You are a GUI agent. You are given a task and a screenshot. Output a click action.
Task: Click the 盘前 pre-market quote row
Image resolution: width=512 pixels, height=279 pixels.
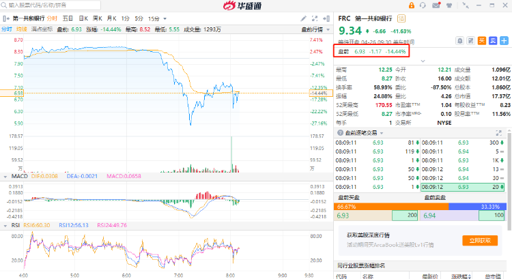tap(371, 52)
